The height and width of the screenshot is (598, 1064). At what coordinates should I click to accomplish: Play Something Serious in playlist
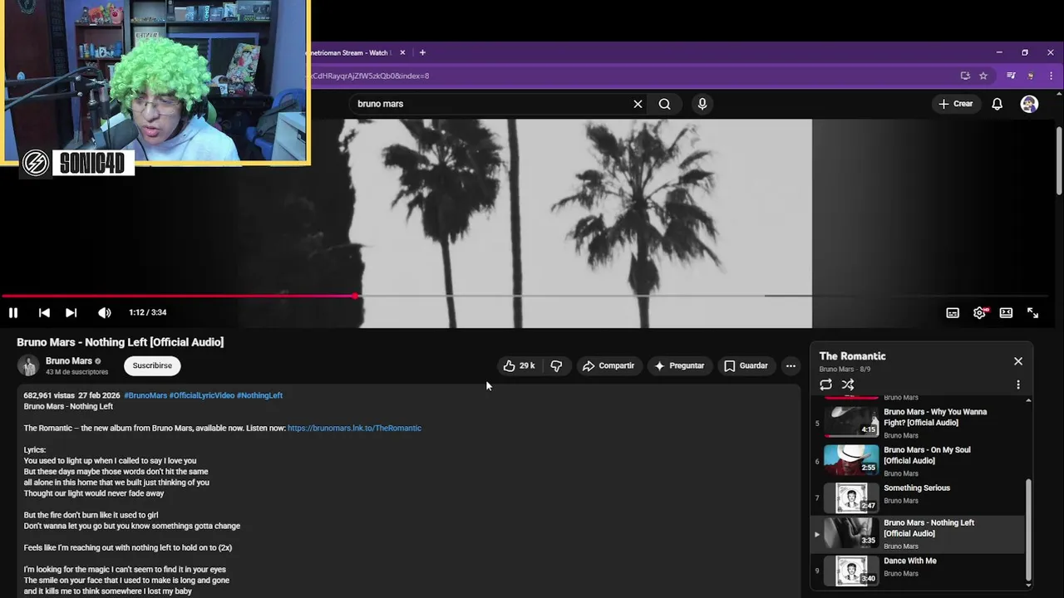919,498
